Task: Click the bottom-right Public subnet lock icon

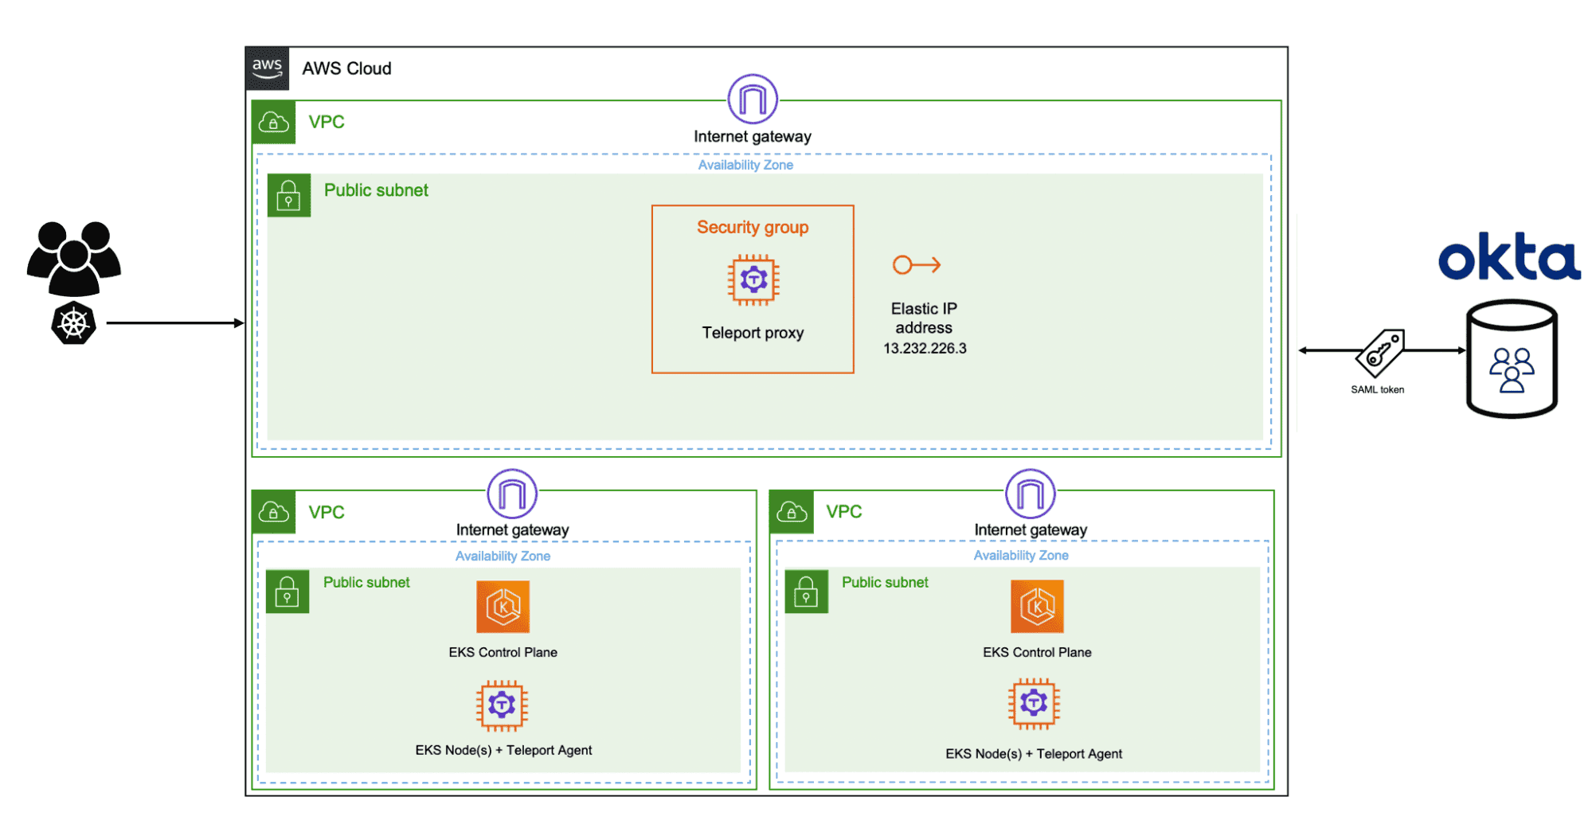Action: point(806,592)
